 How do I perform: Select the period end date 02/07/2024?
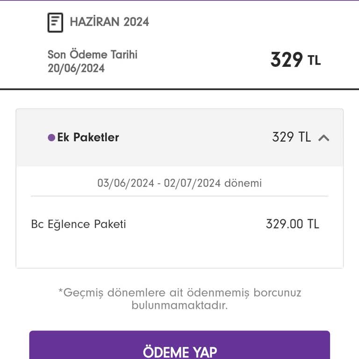(x=192, y=183)
